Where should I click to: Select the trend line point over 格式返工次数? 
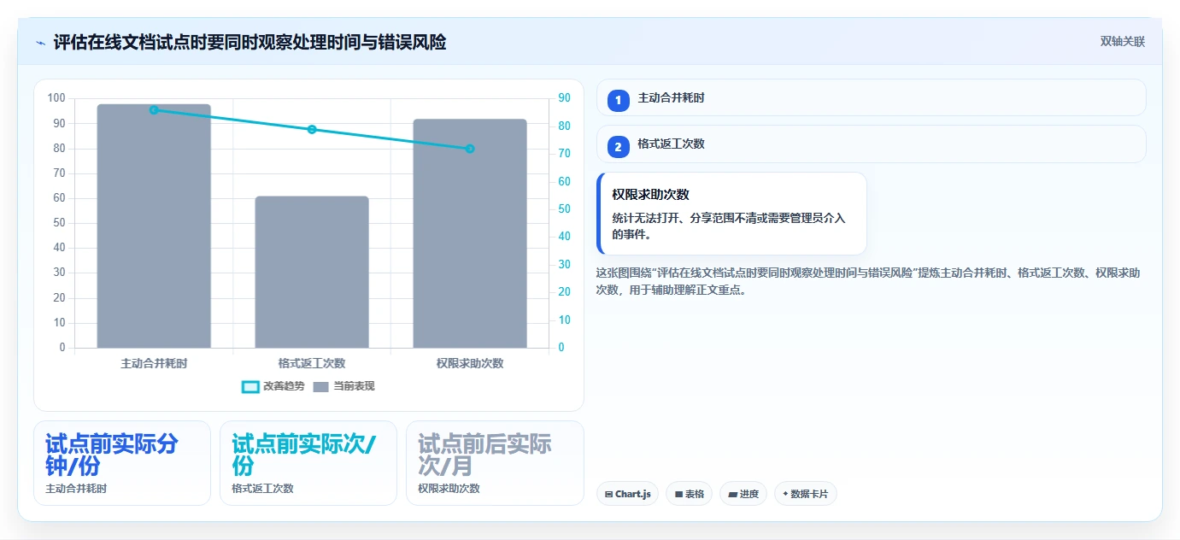312,130
